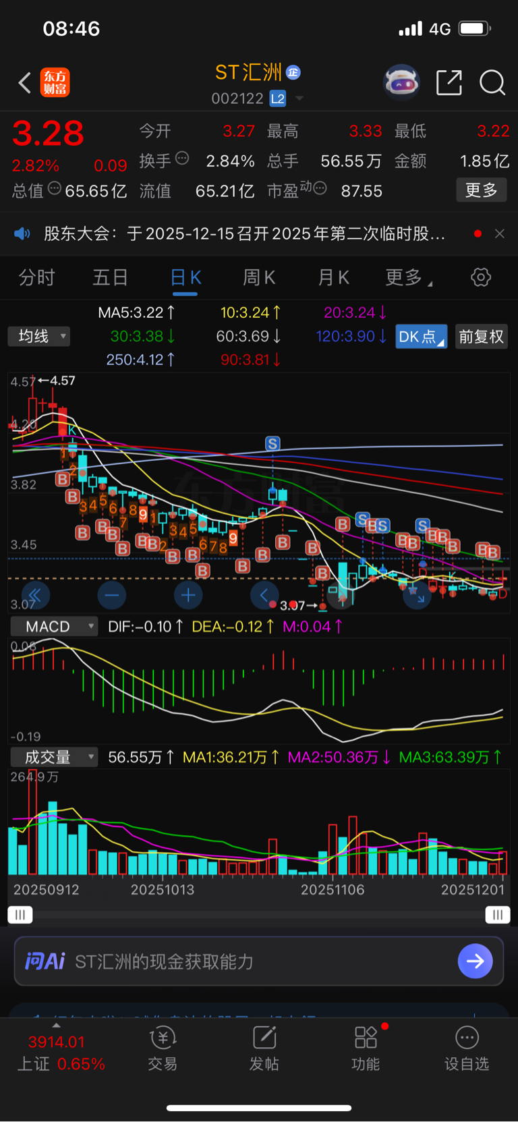Step to previous candle with left chevron
Viewport: 518px width, 1122px height.
264,595
